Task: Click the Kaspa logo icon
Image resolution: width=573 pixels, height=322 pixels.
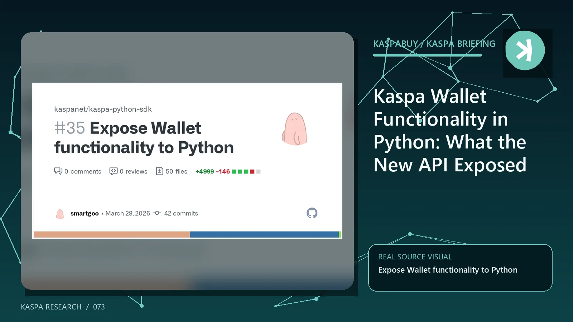Action: 525,50
